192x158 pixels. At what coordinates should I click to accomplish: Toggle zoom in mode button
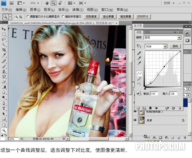click(16, 17)
